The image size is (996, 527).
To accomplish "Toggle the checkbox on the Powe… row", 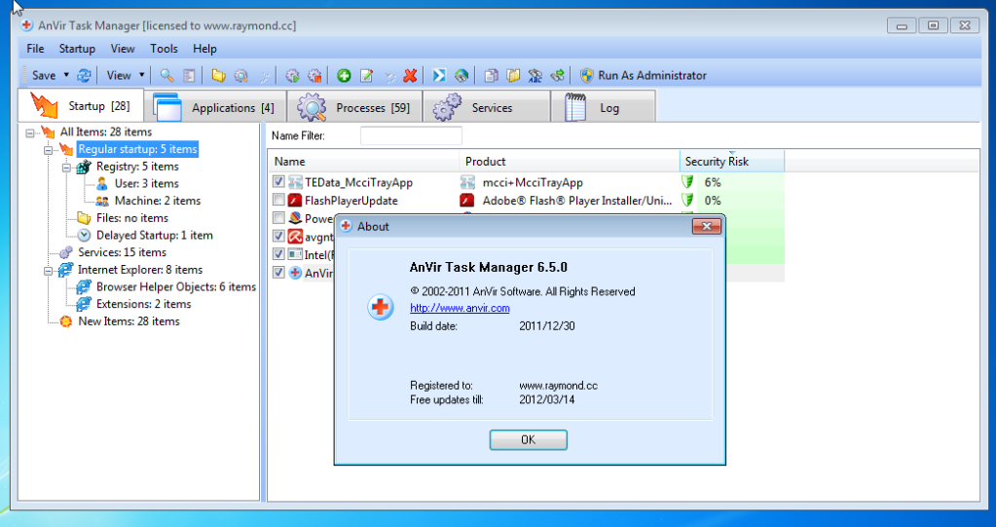I will pos(278,218).
